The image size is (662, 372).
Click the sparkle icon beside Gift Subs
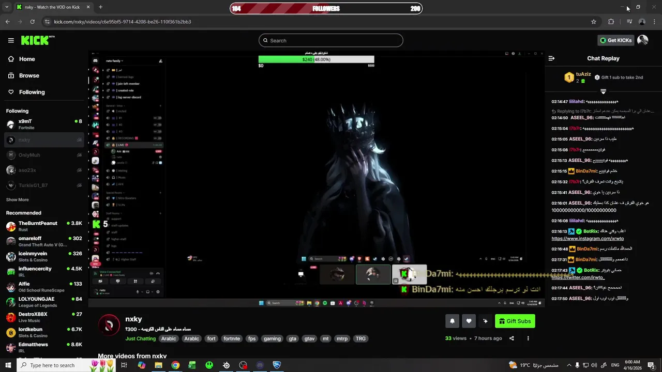coord(485,321)
